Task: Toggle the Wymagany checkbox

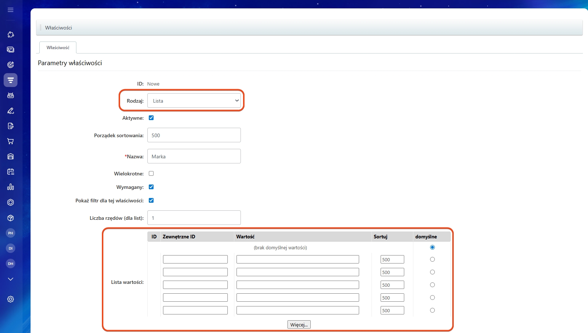Action: [x=151, y=187]
